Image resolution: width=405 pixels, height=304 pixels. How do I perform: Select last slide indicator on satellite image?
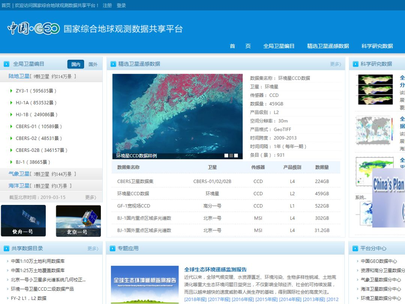[236, 156]
